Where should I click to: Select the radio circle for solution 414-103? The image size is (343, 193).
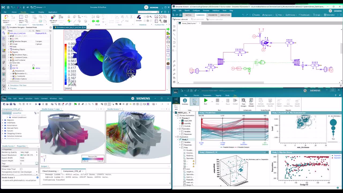33,65
